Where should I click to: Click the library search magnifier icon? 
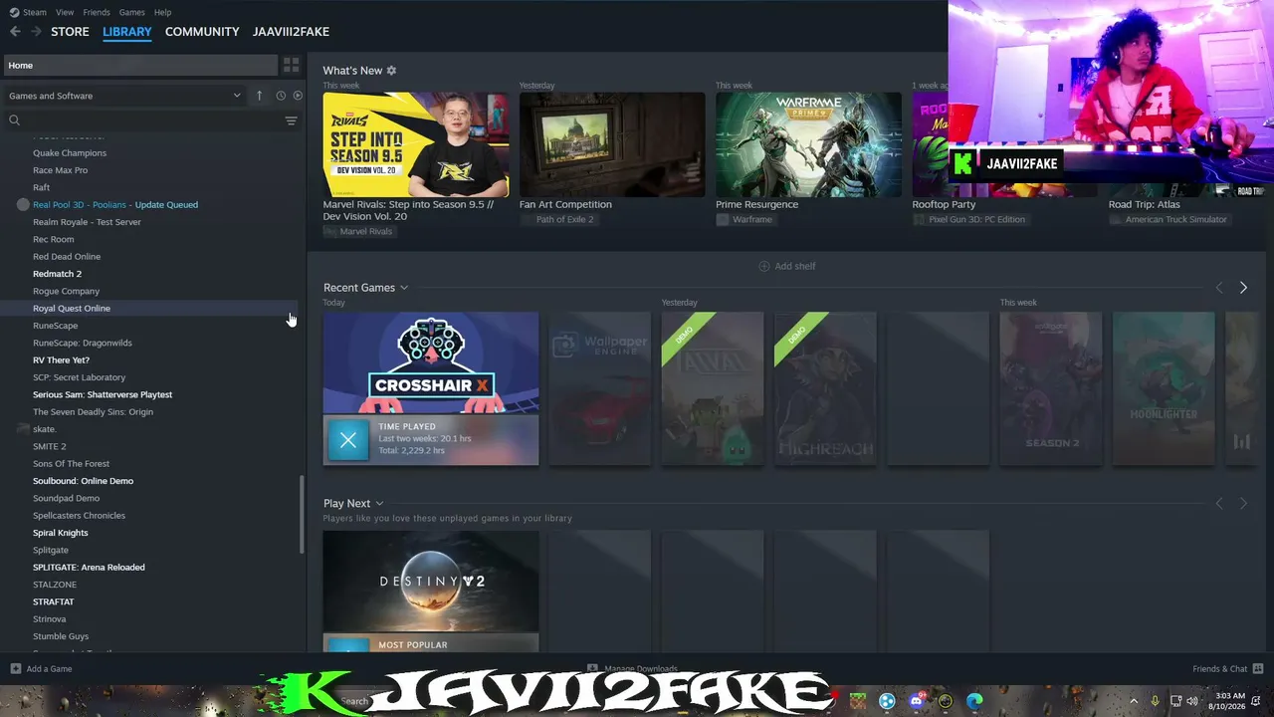point(14,120)
